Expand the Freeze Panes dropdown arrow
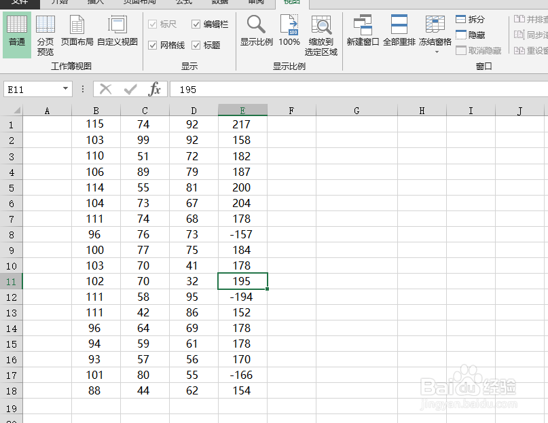The height and width of the screenshot is (423, 548). 437,52
